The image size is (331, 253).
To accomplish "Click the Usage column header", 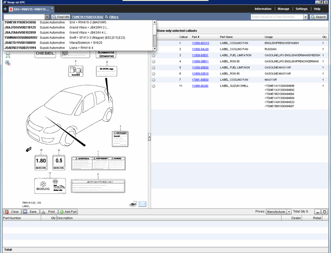I will [x=269, y=37].
